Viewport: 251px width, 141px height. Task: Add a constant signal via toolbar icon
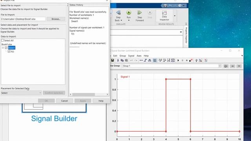pos(141,60)
